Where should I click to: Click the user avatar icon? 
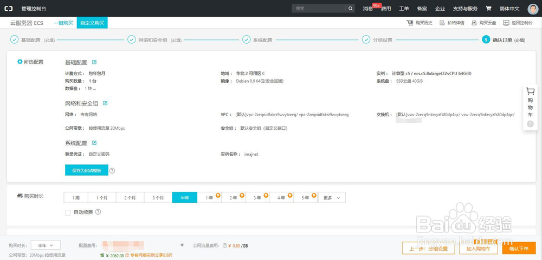coord(533,9)
